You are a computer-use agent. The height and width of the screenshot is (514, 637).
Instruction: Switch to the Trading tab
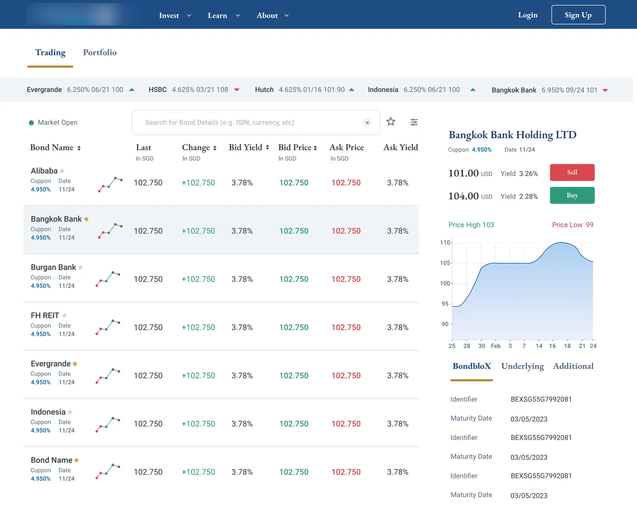pos(50,53)
